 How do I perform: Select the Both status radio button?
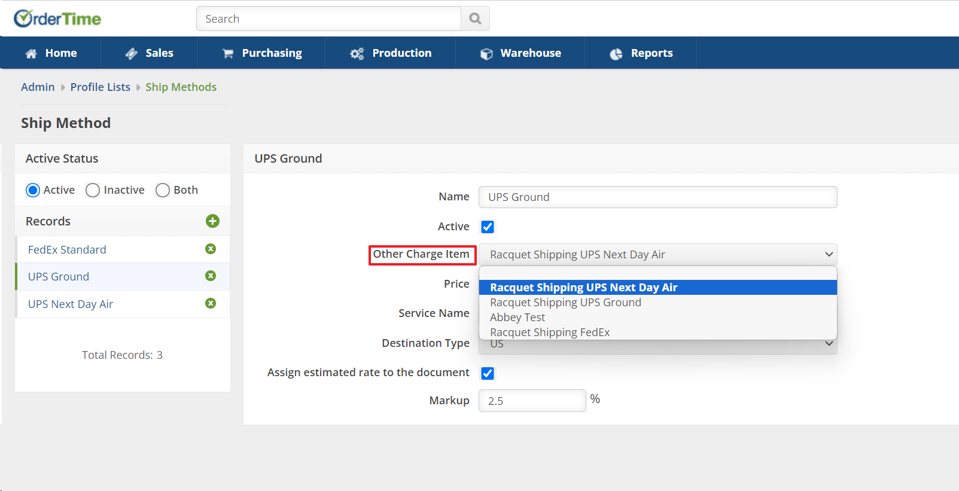[163, 190]
